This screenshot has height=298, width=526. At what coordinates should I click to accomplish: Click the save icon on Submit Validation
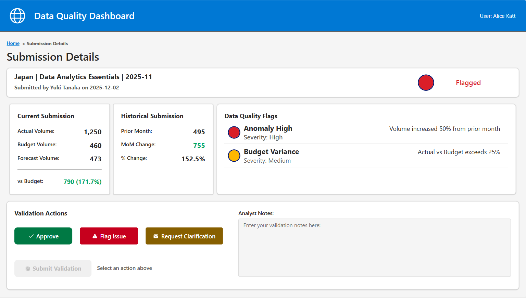(28, 268)
